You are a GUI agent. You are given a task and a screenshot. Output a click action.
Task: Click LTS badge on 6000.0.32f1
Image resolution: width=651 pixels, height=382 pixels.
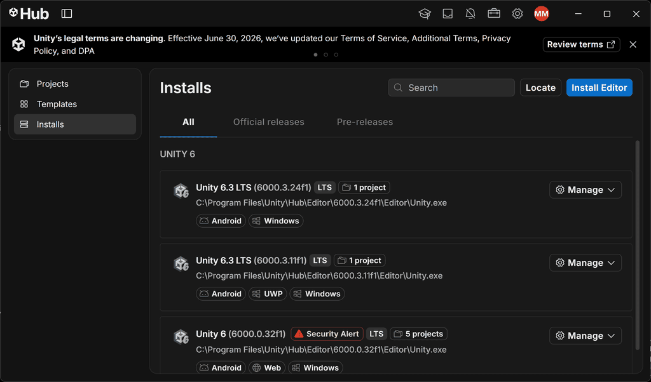[x=376, y=334]
